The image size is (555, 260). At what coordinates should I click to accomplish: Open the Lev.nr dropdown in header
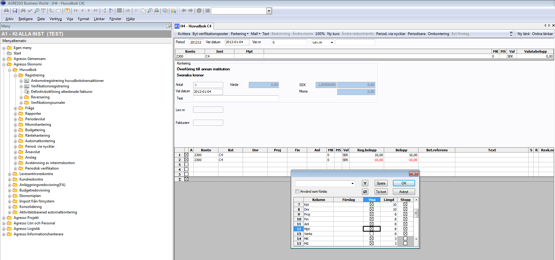[332, 42]
